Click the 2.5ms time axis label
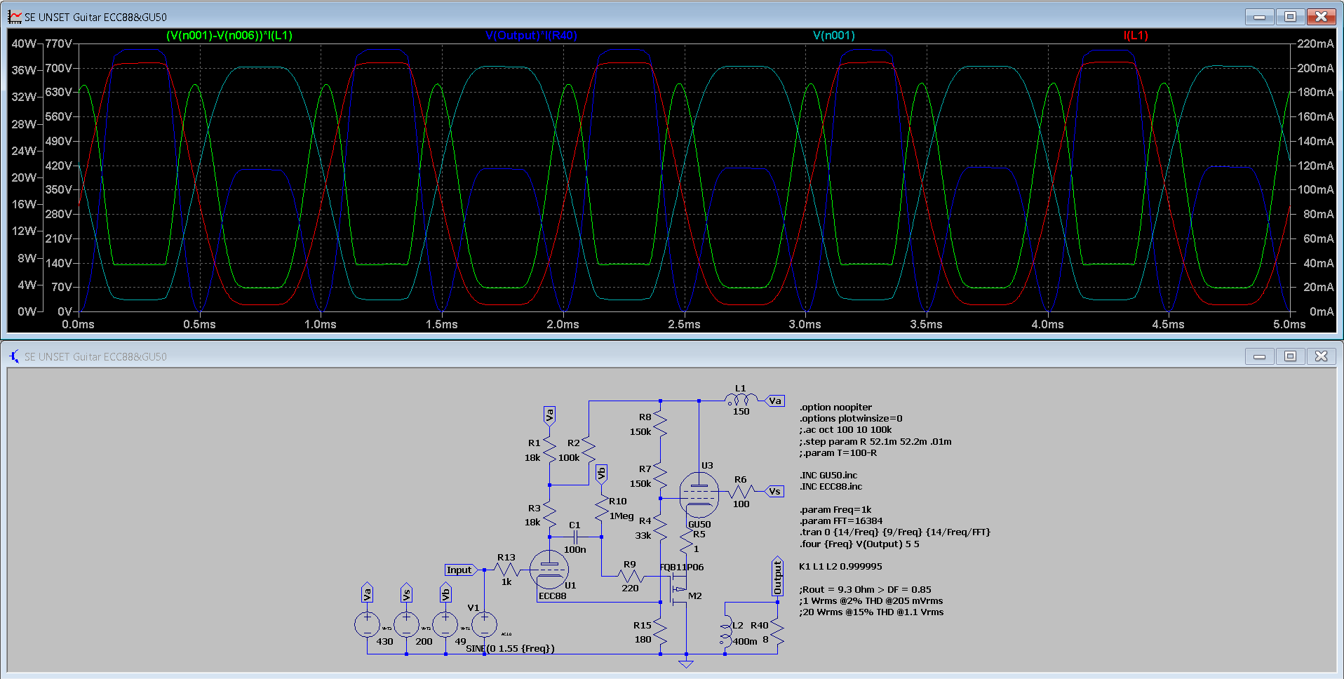Screen dimensions: 1344x679 coord(683,324)
